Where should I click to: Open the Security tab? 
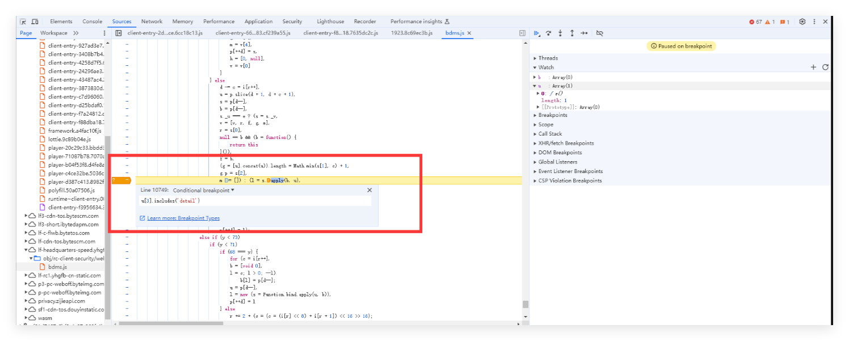click(x=292, y=22)
